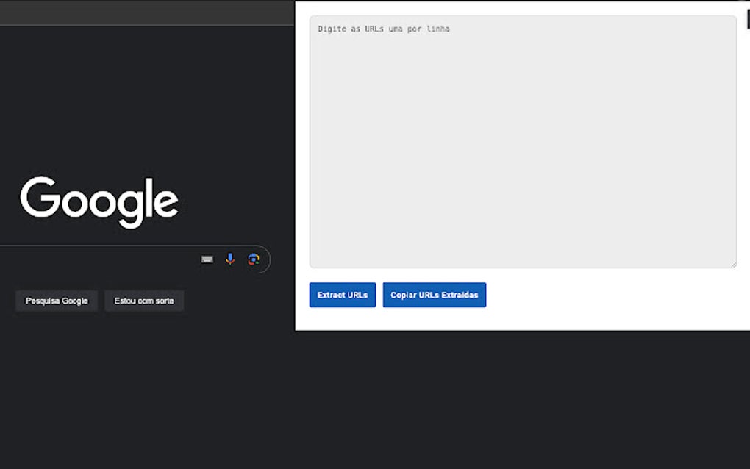Search by image using the Lens icon
This screenshot has width=750, height=469.
pos(254,259)
